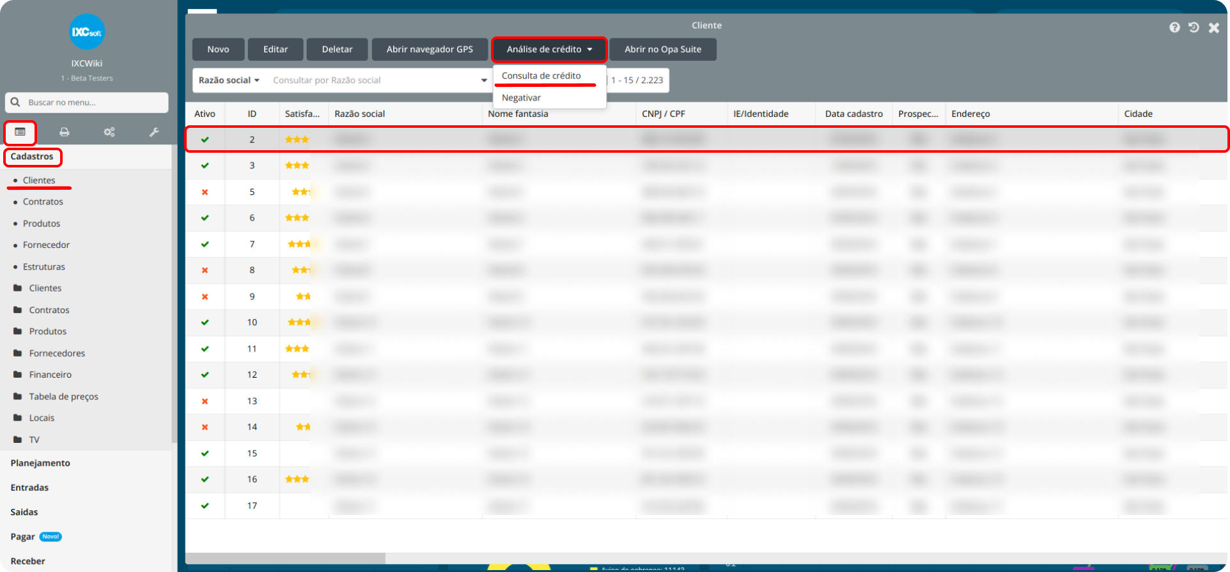The height and width of the screenshot is (572, 1230).
Task: Click the red X for ID 13
Action: click(205, 401)
